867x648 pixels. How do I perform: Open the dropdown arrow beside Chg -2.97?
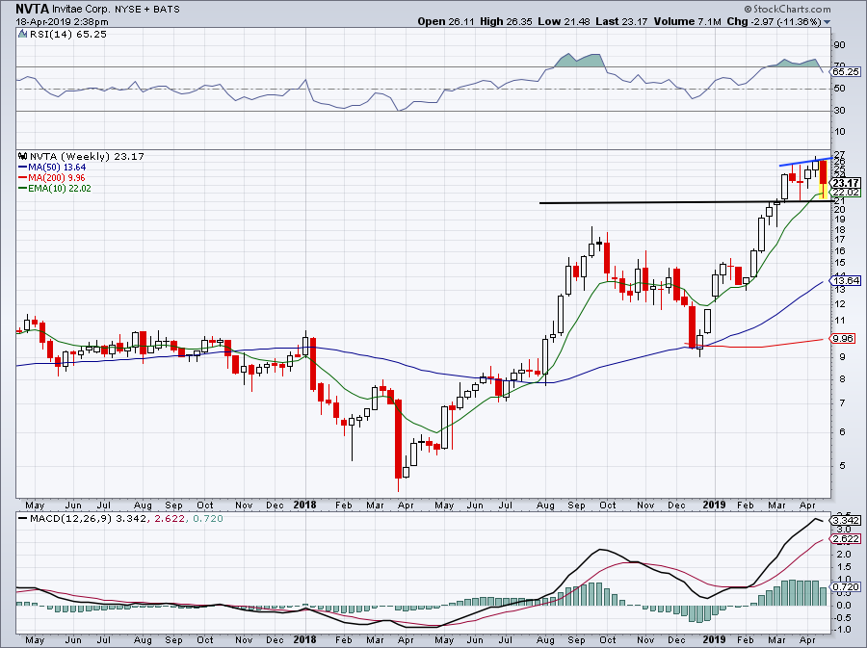(x=828, y=22)
